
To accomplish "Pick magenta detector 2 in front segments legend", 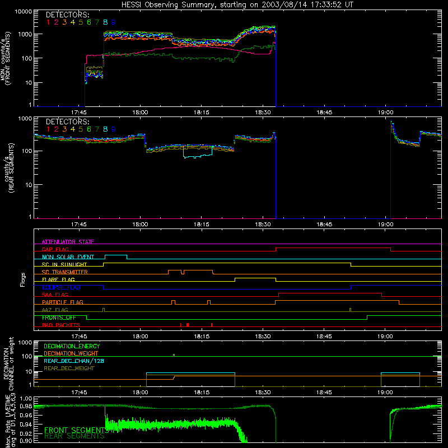I will pos(57,22).
